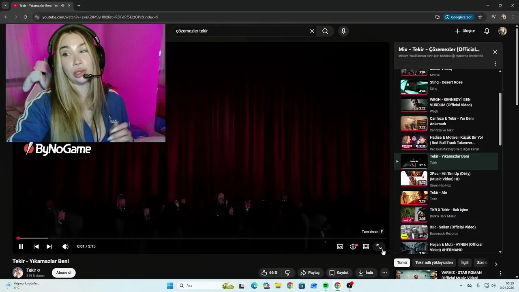
Task: Reload the page in Chrome
Action: (x=26, y=17)
